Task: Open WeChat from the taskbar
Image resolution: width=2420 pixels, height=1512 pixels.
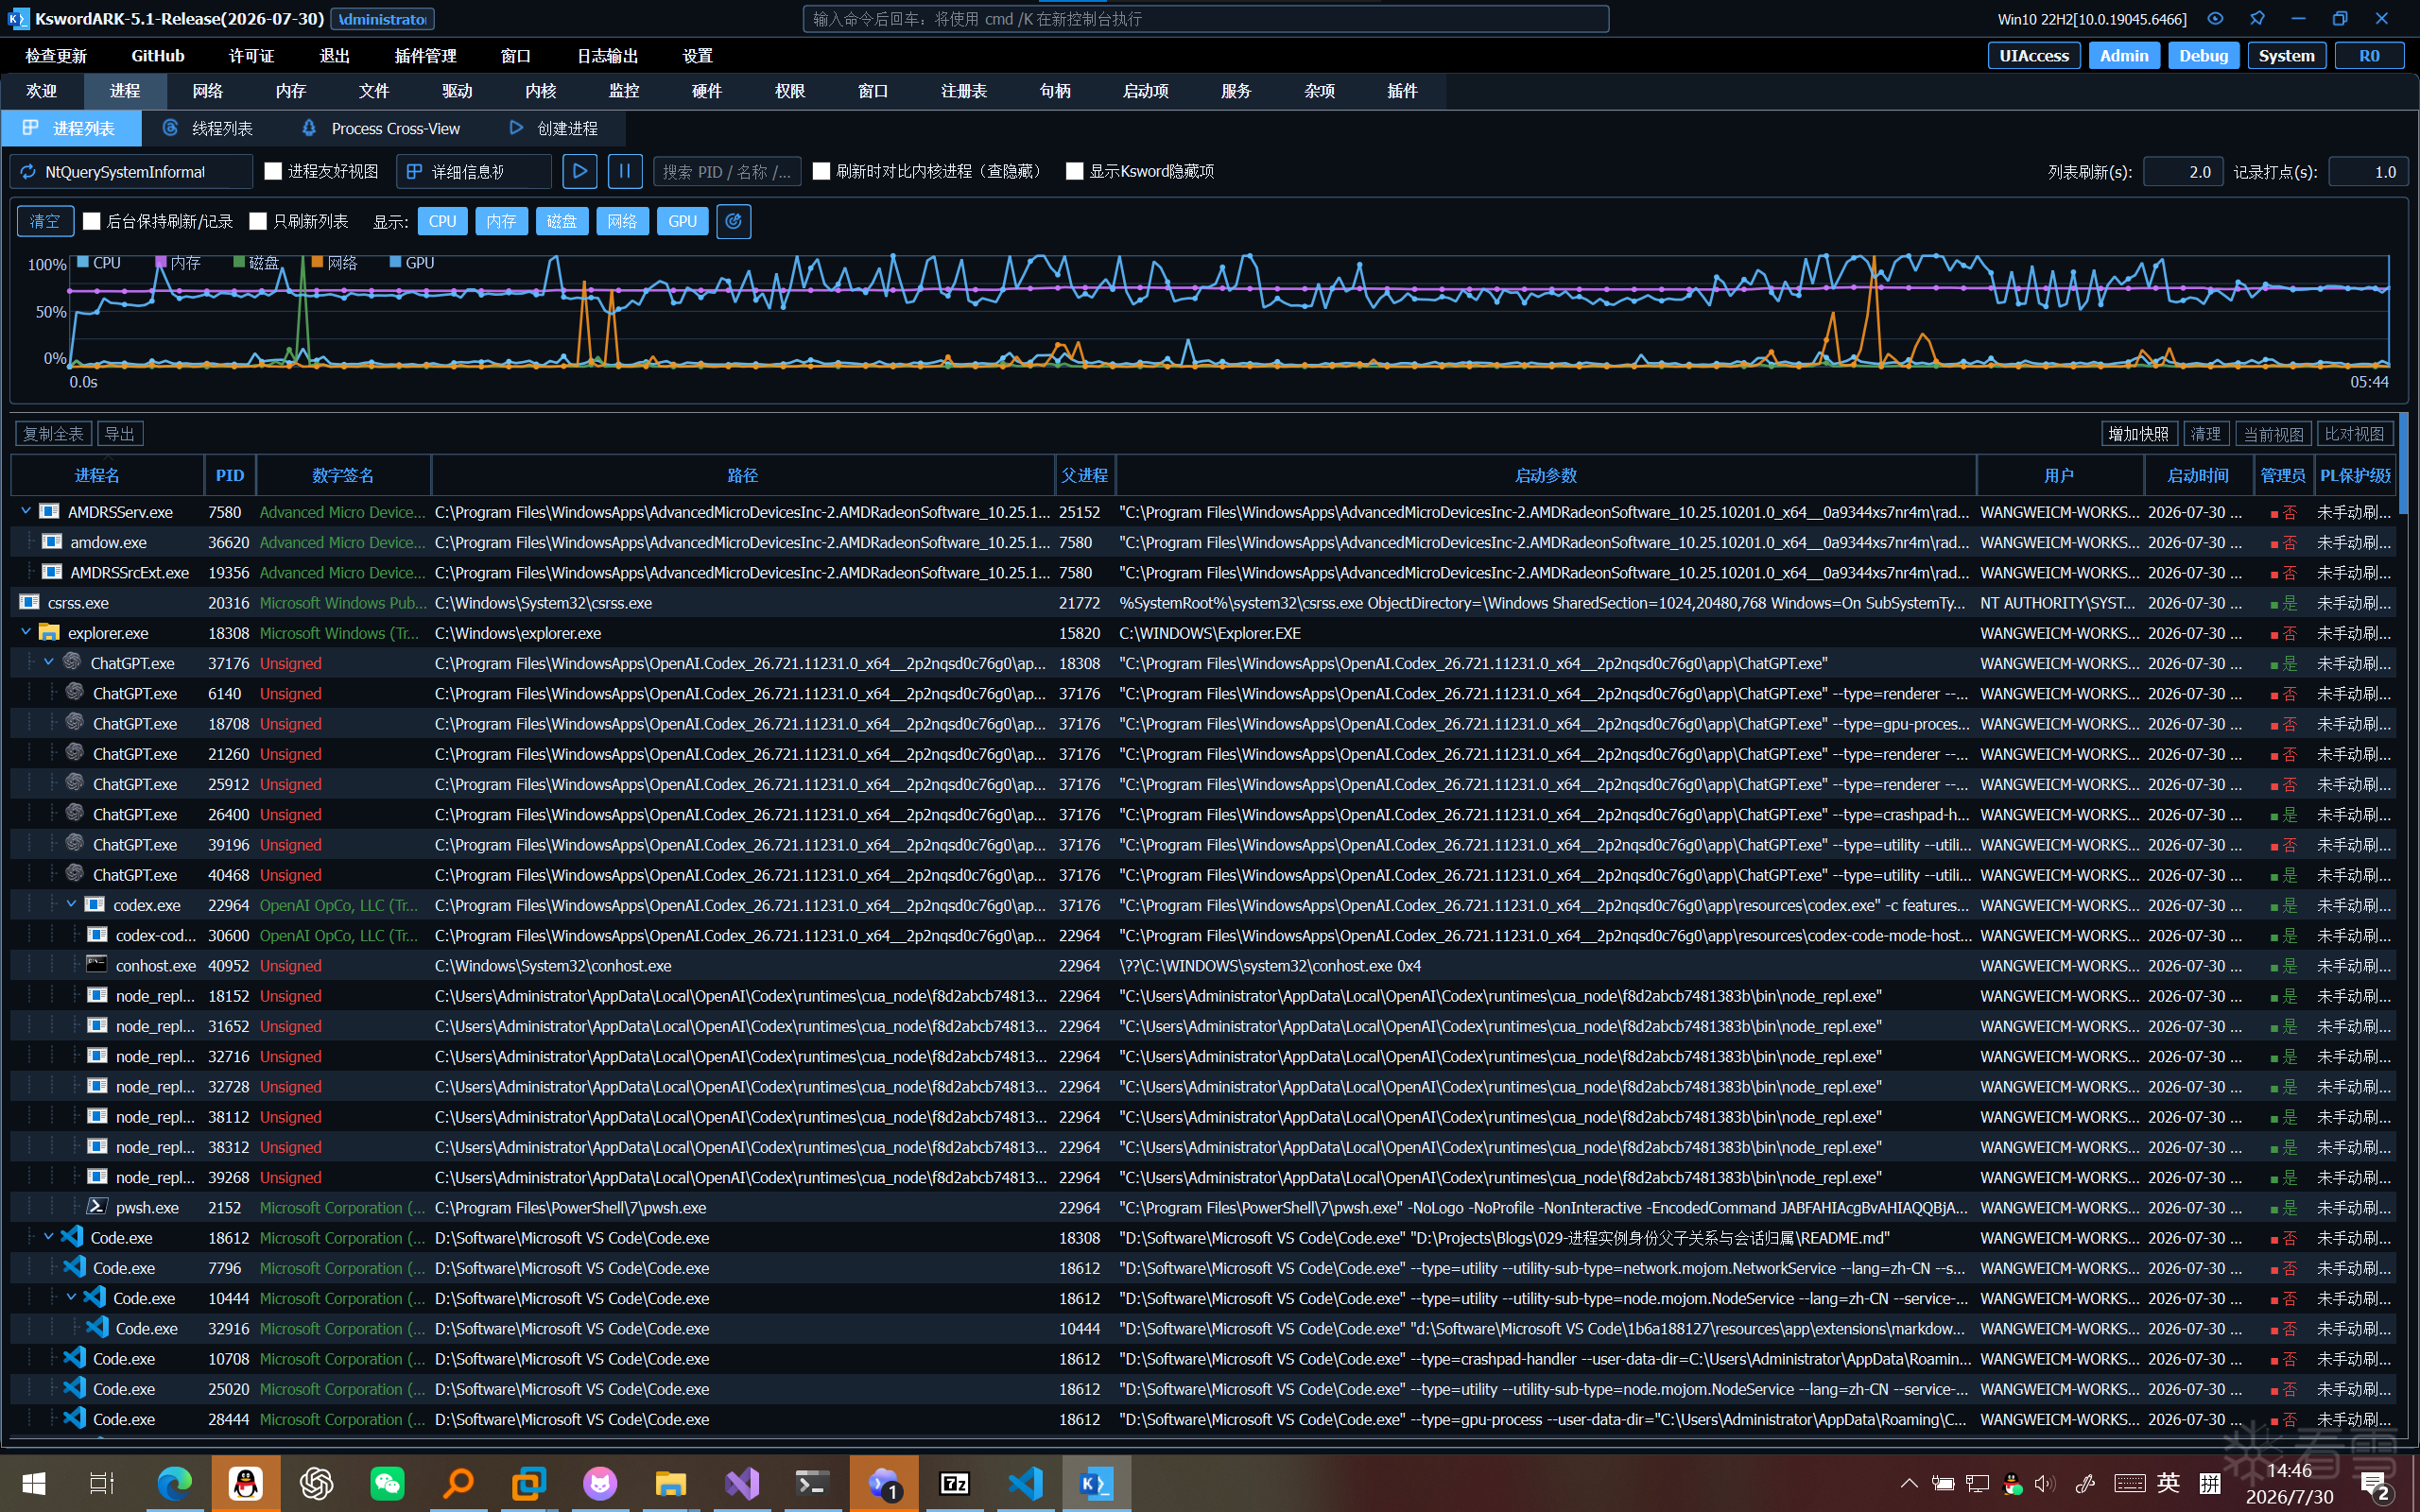Action: [x=387, y=1483]
